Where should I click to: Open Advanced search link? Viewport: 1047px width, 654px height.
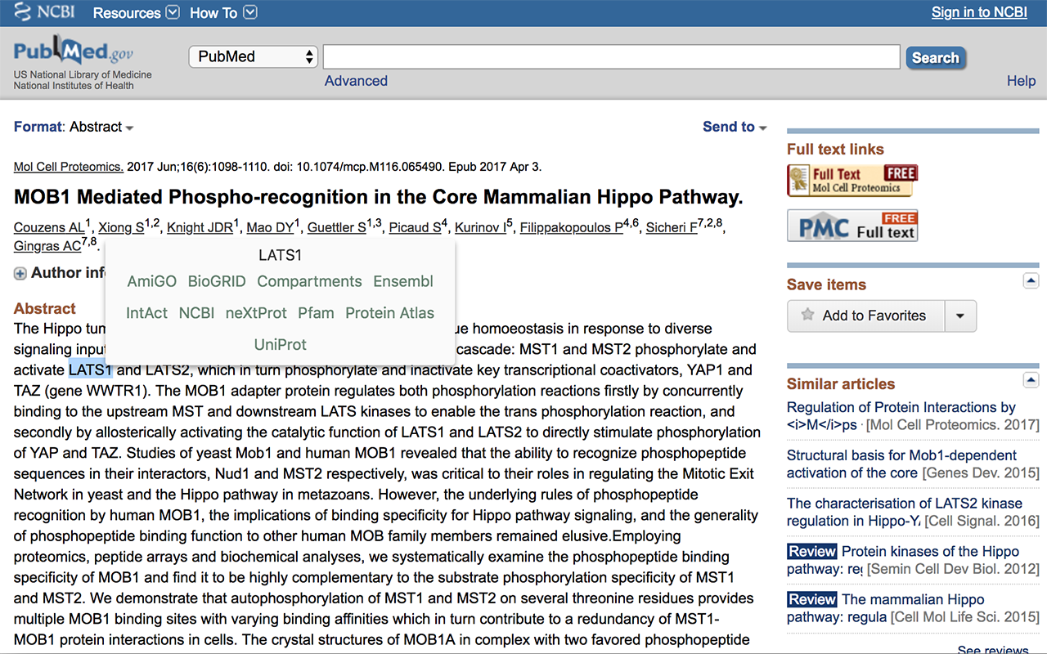point(356,81)
